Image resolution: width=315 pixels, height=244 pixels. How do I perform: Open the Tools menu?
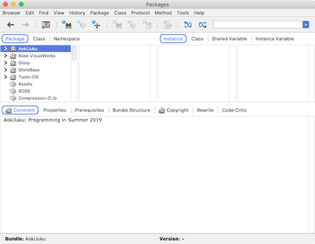point(183,13)
